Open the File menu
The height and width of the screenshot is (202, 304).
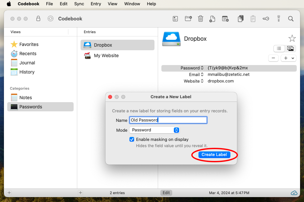(x=49, y=4)
